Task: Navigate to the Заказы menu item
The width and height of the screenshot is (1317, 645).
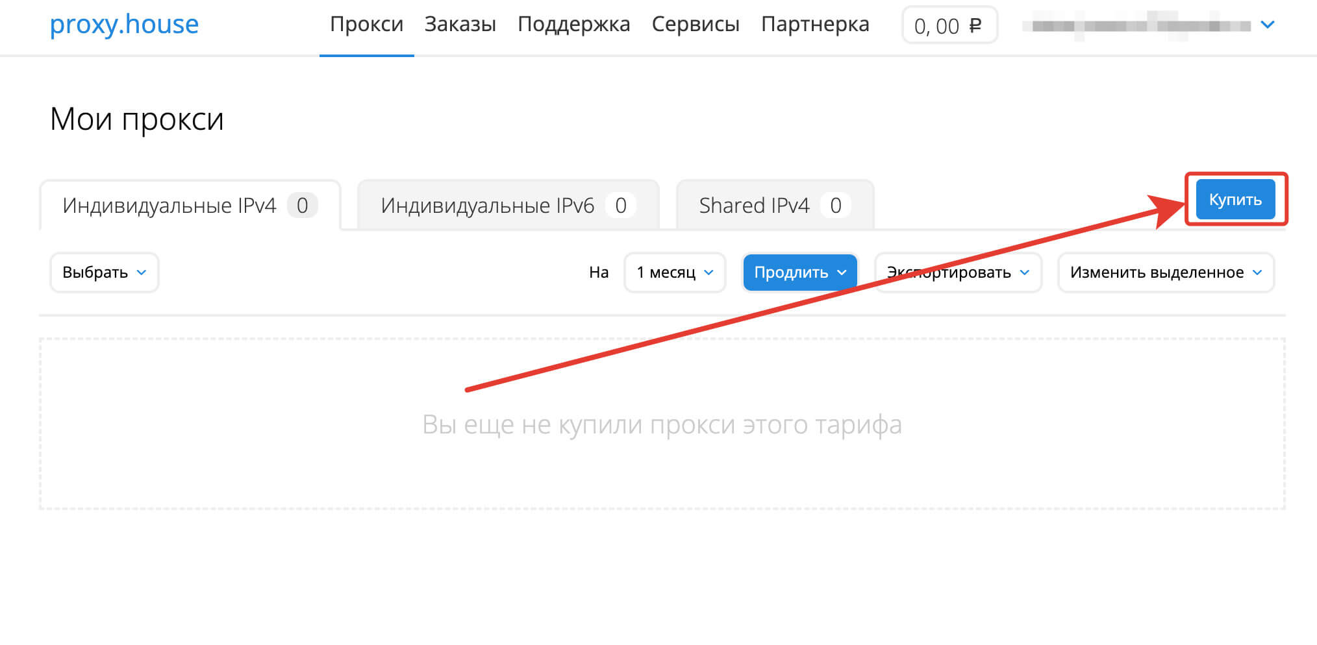Action: [x=460, y=24]
